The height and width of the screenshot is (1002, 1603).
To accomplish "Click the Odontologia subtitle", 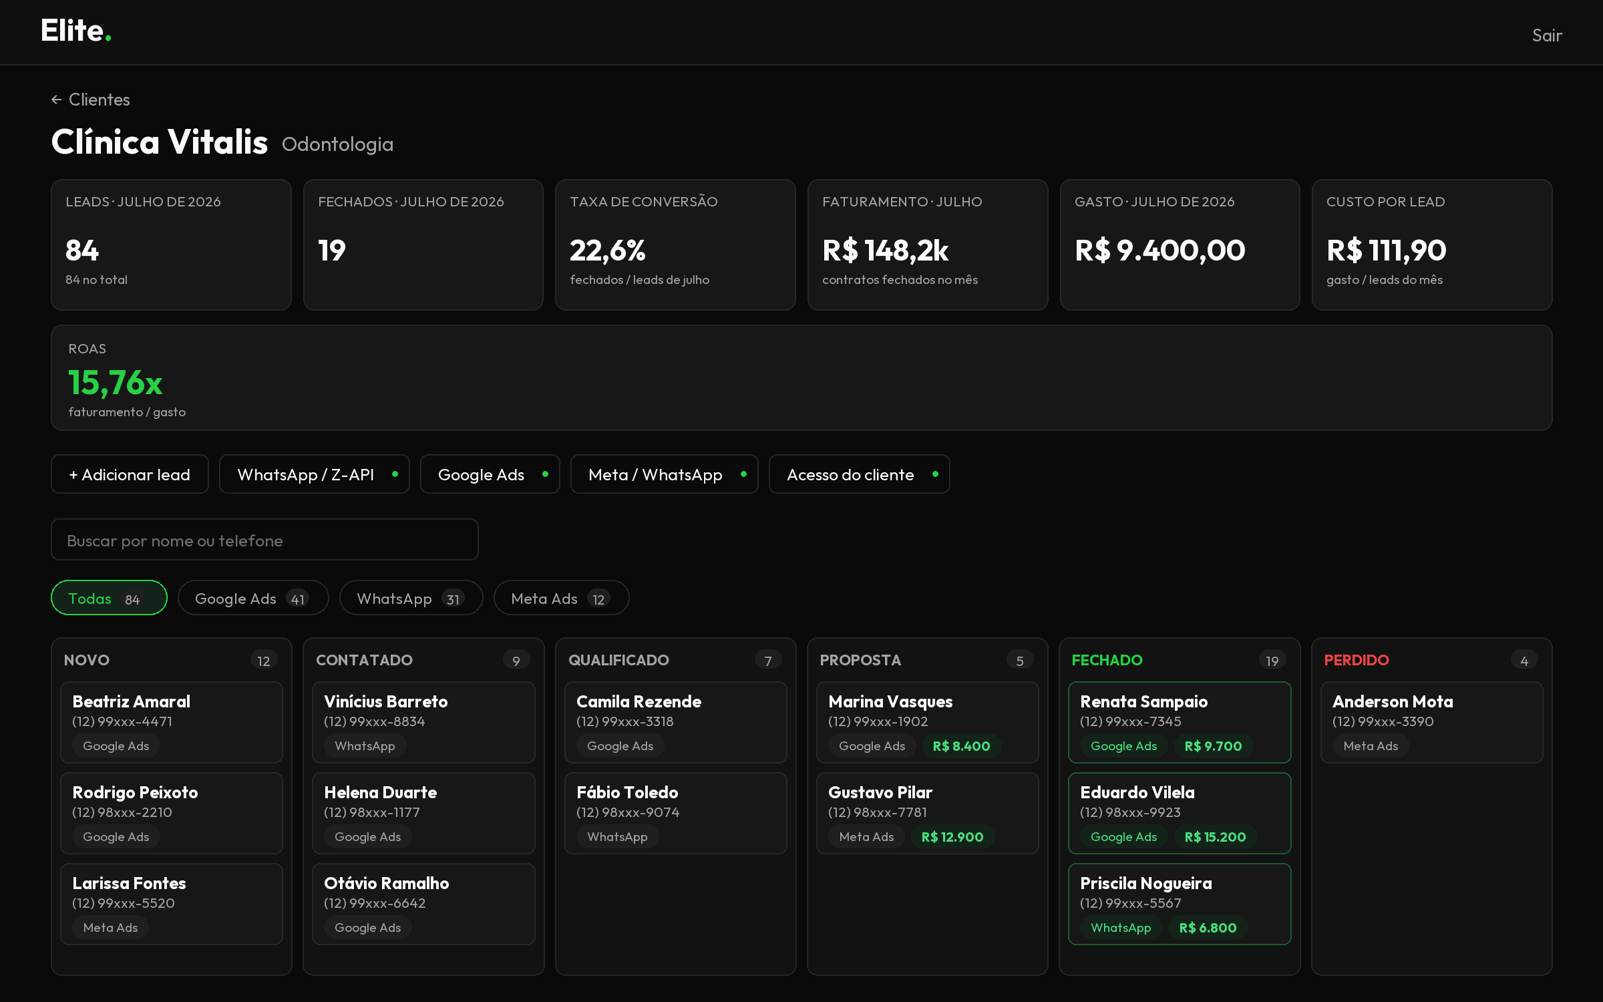I will (x=337, y=144).
